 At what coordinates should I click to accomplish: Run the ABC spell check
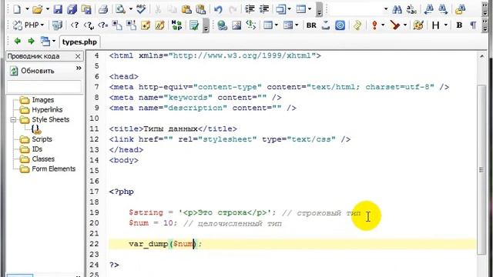pos(141,9)
